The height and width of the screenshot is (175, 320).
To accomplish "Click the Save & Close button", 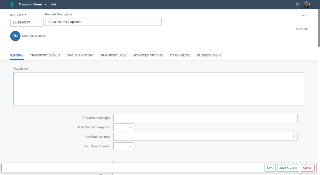I will click(x=288, y=168).
